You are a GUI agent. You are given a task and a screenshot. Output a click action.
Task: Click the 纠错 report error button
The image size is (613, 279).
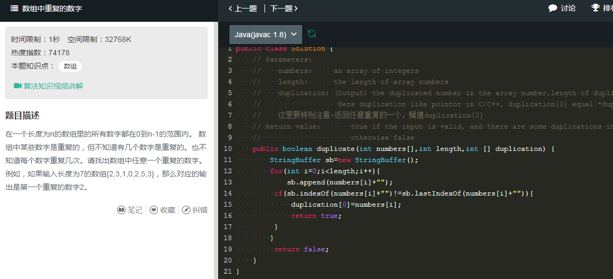tap(195, 210)
